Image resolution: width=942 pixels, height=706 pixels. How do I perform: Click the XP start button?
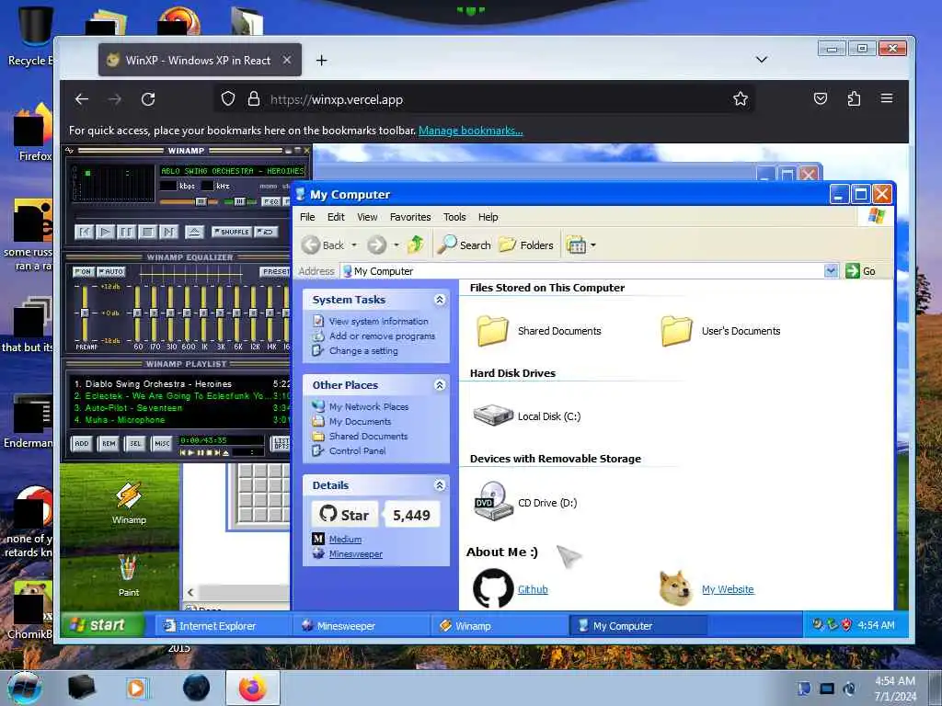(x=102, y=625)
